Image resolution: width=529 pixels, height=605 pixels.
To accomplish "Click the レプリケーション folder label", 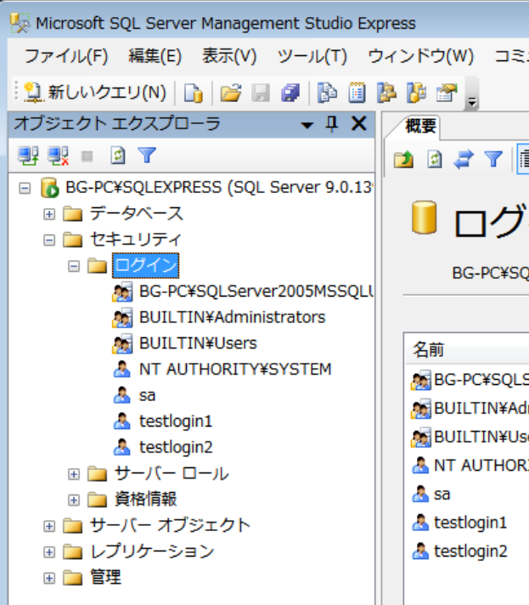I will (152, 551).
